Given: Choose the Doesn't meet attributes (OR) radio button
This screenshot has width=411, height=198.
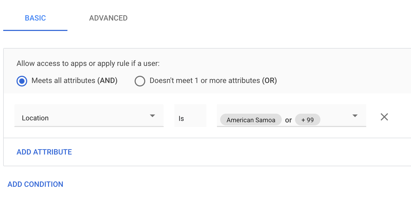Looking at the screenshot, I should (140, 81).
